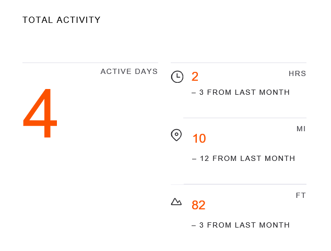Select the TOTAL ACTIVITY heading
331x251 pixels.
[x=62, y=20]
